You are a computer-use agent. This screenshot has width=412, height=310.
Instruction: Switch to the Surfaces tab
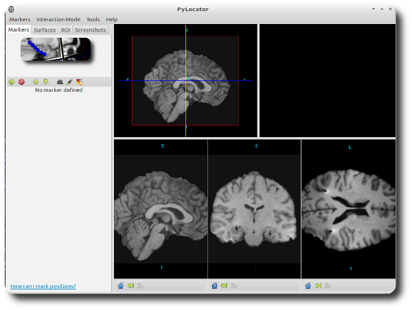tap(45, 30)
